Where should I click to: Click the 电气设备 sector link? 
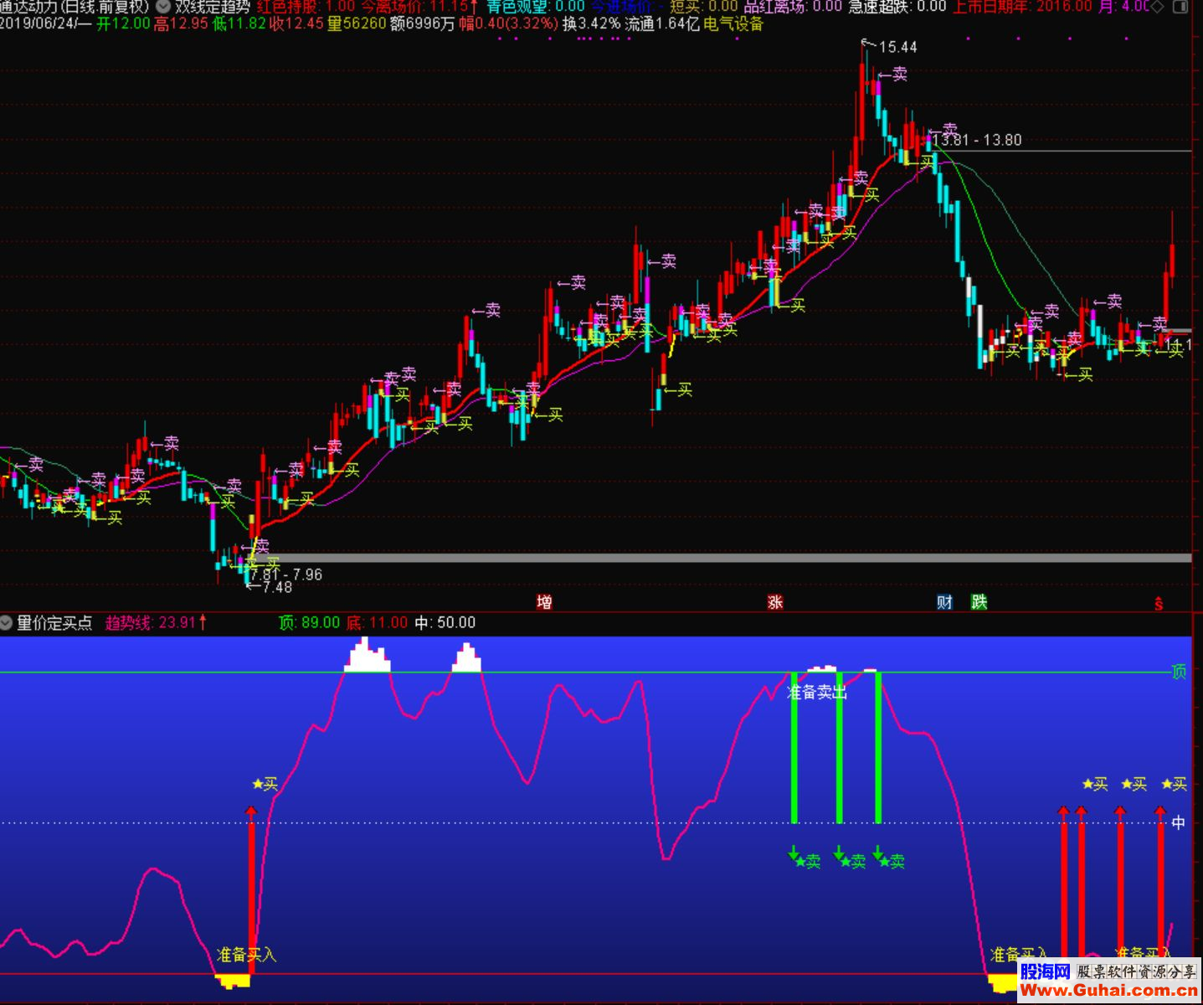(733, 23)
